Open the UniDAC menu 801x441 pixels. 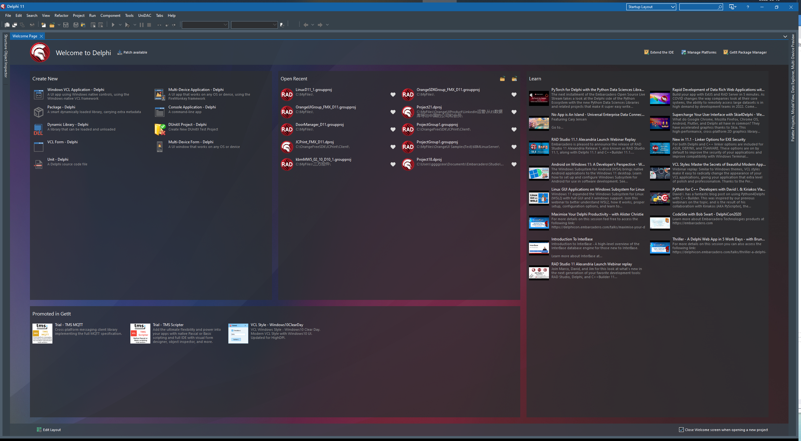pos(145,16)
